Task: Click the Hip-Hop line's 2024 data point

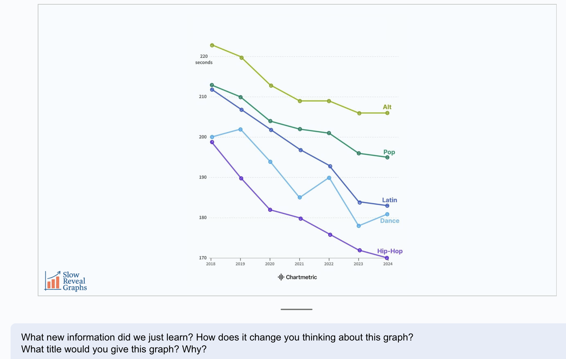Action: click(x=387, y=258)
